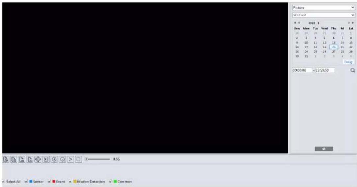Select date 16 in the calendar
357x187 pixels.
297,47
